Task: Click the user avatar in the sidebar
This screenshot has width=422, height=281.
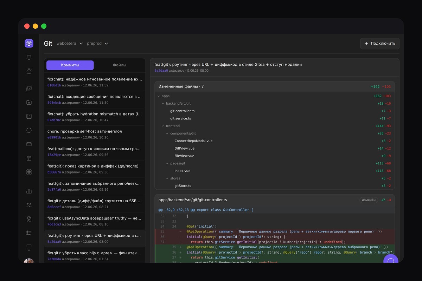Action: point(29,261)
